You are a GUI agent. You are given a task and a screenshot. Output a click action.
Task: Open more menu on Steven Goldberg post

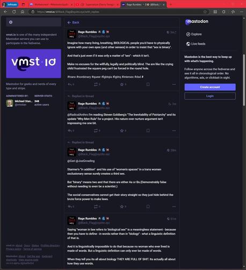click(x=174, y=131)
